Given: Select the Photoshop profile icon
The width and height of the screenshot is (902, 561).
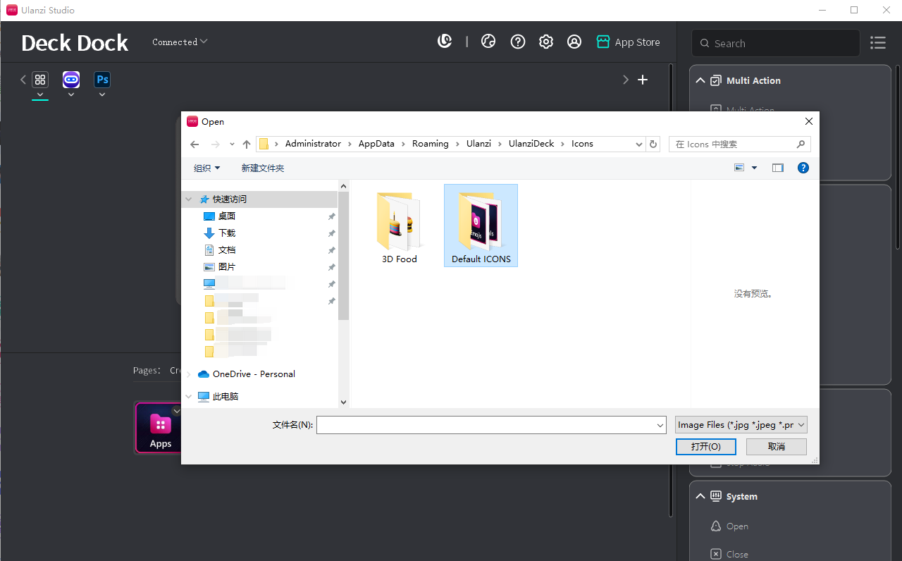Looking at the screenshot, I should [102, 80].
